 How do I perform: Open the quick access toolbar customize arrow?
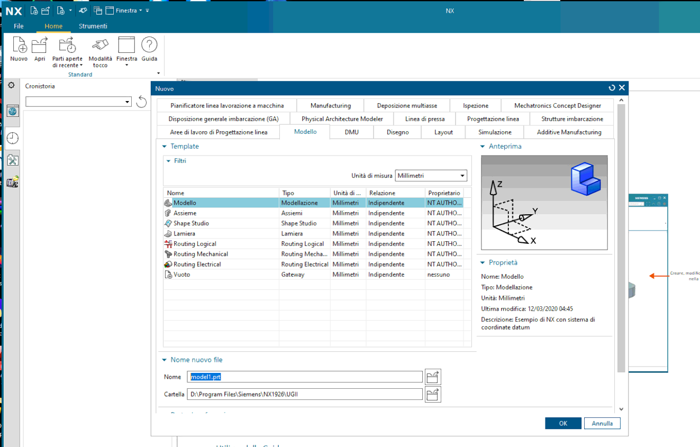(x=147, y=11)
